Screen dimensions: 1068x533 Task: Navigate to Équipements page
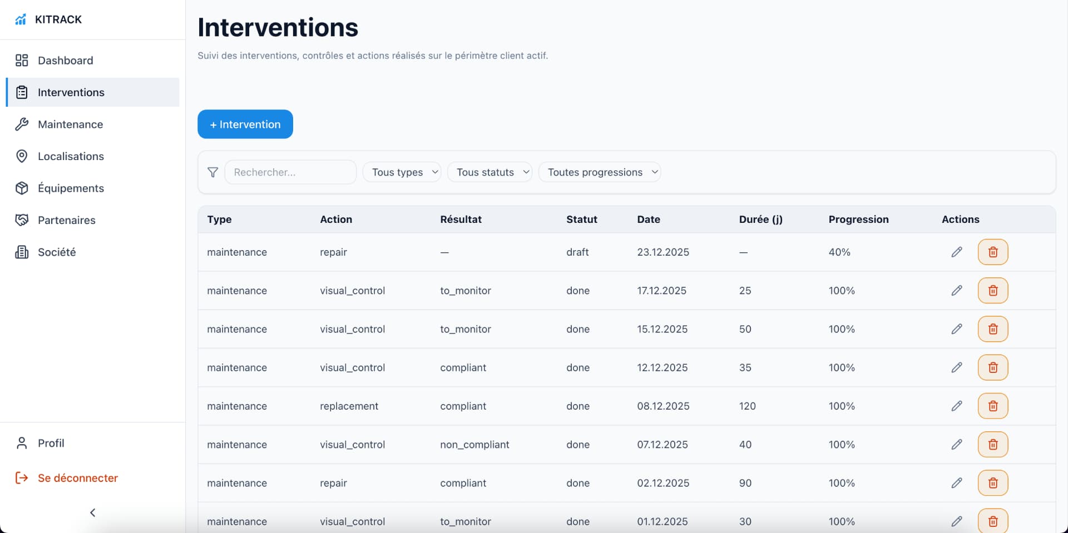(71, 188)
